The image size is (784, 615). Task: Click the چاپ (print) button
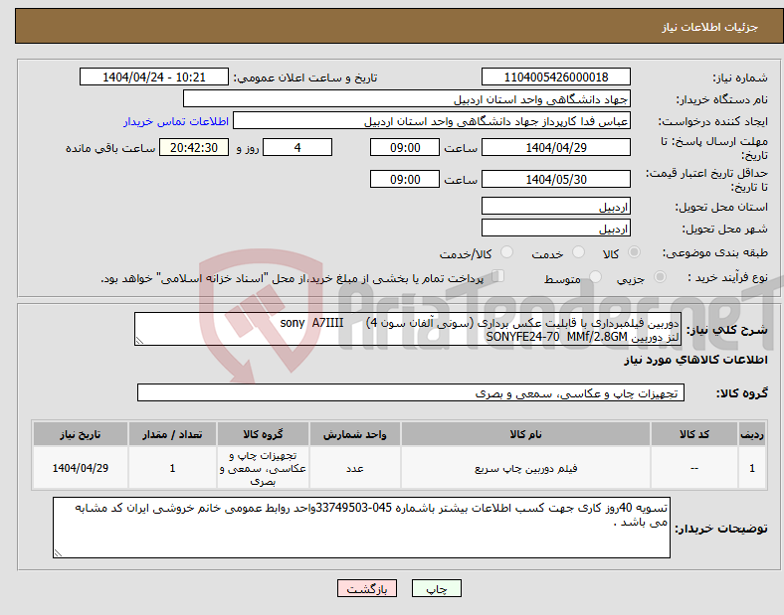pyautogui.click(x=436, y=588)
